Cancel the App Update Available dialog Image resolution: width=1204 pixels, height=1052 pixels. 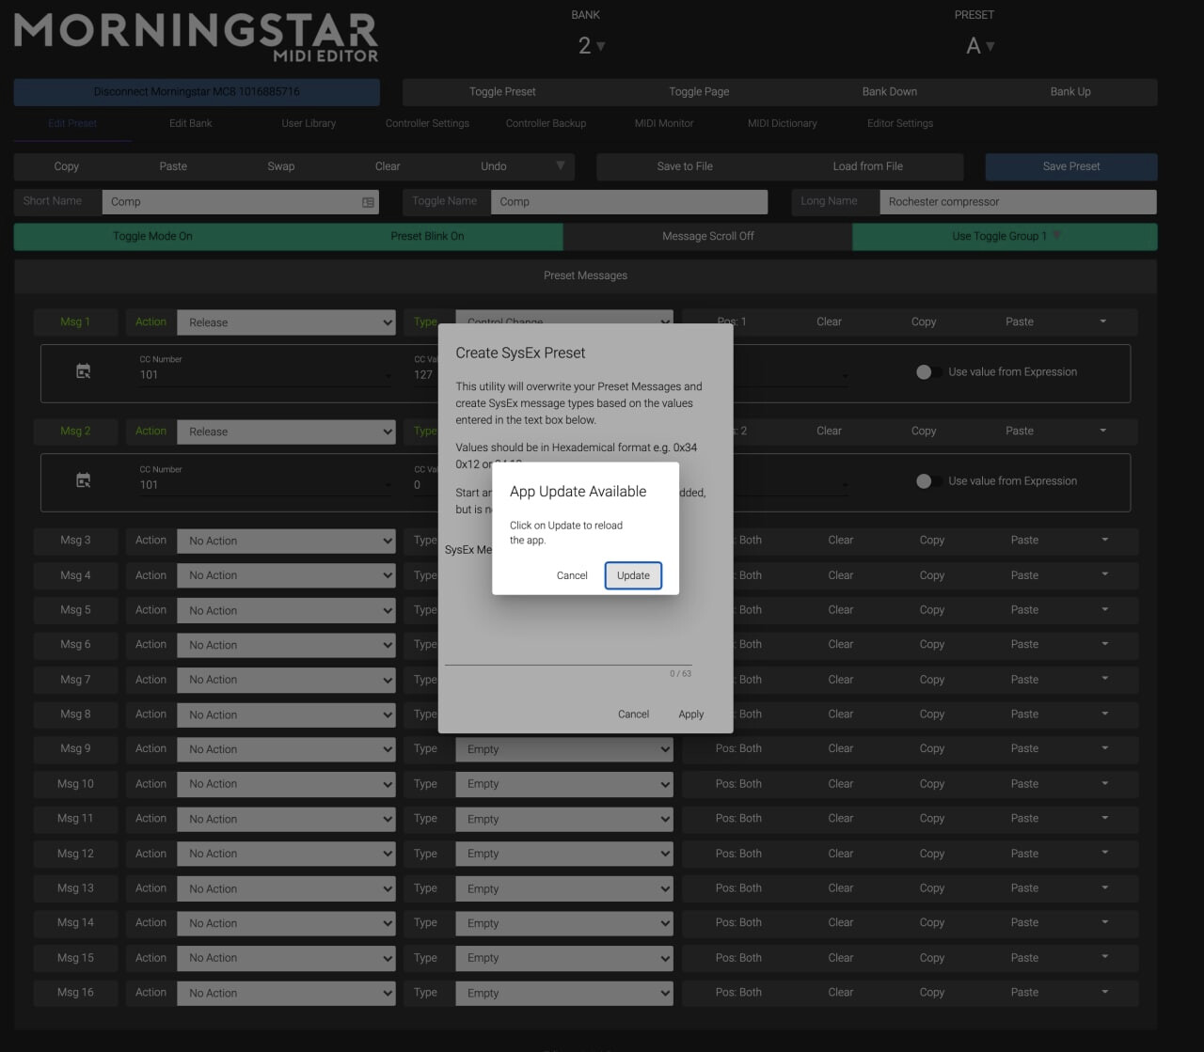pyautogui.click(x=572, y=575)
